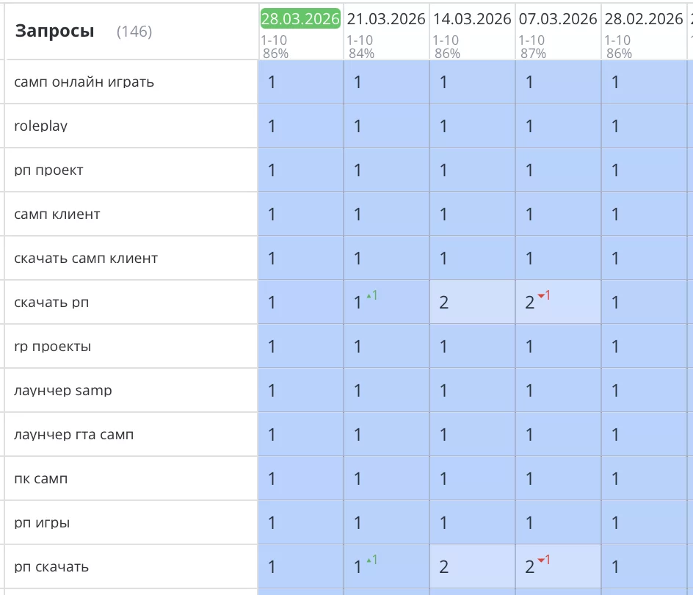
Task: Click the 14.03.2026 column header
Action: click(x=472, y=19)
